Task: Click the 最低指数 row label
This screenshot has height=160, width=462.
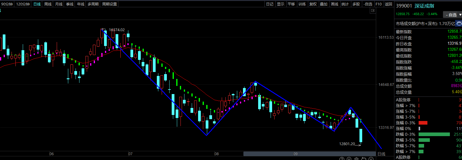Action: point(404,56)
